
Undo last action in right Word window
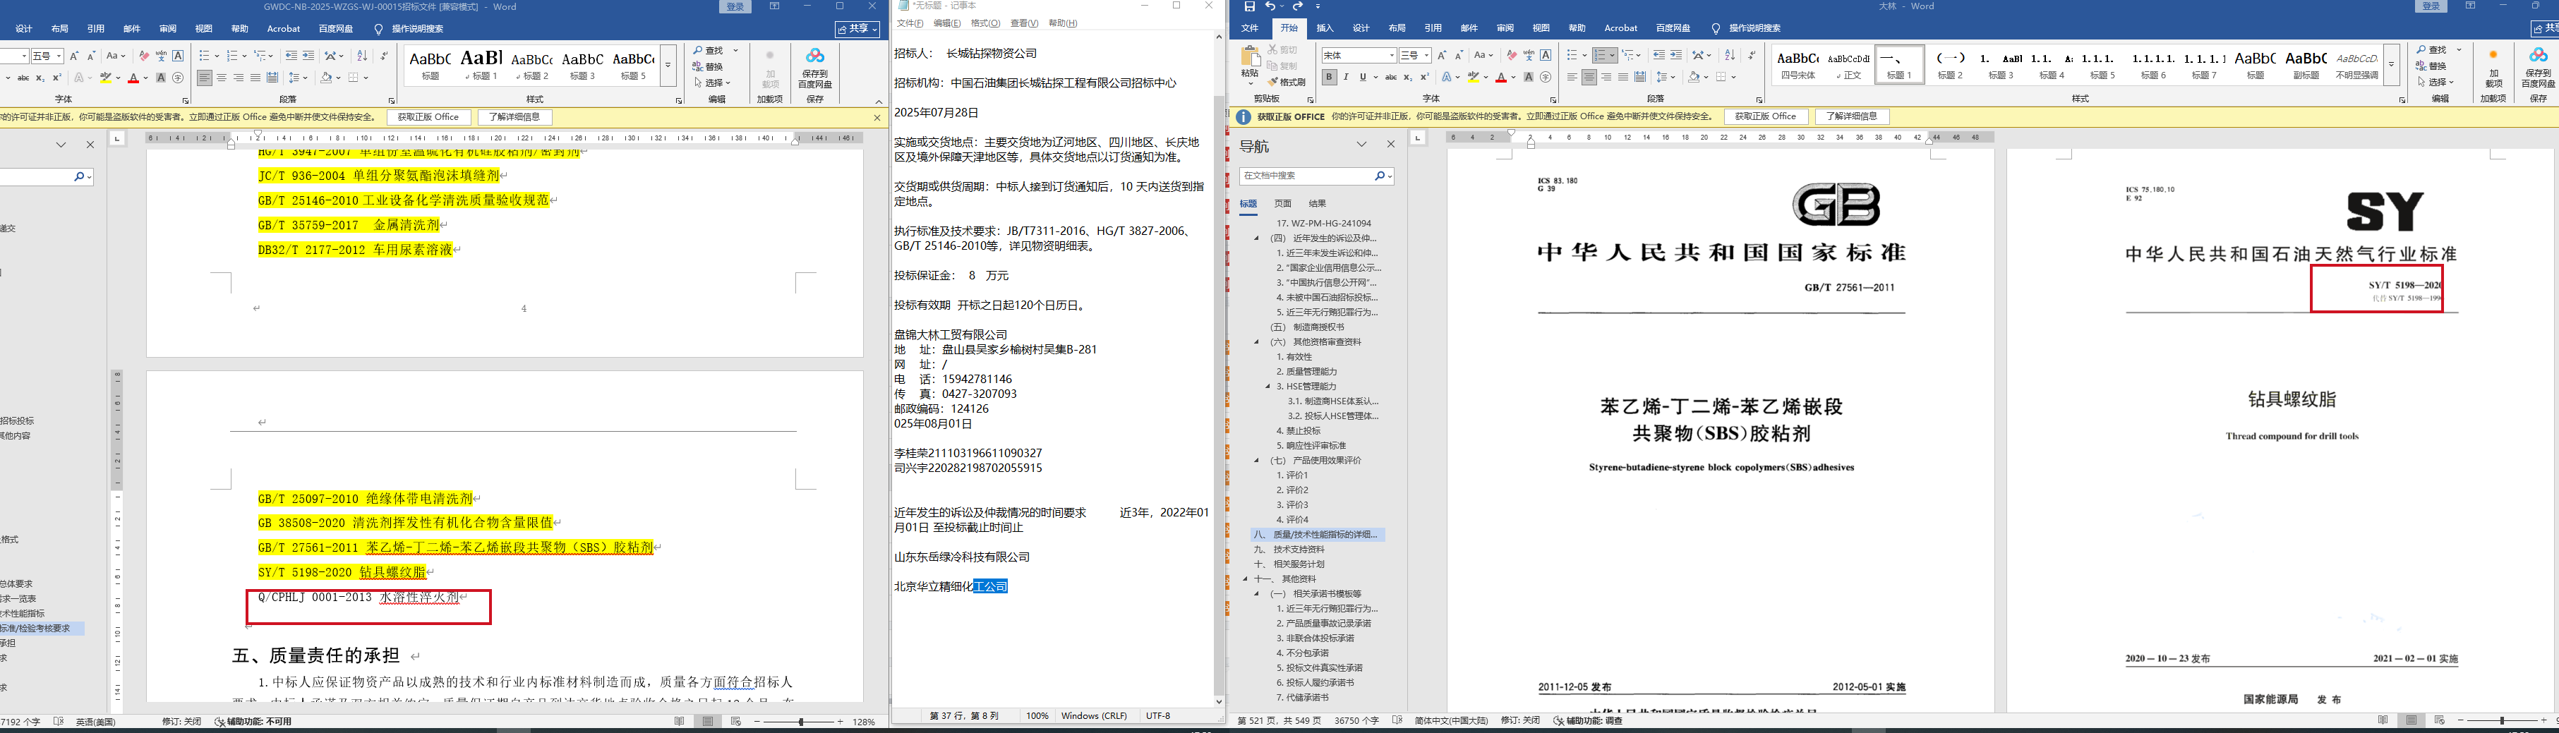tap(1272, 7)
